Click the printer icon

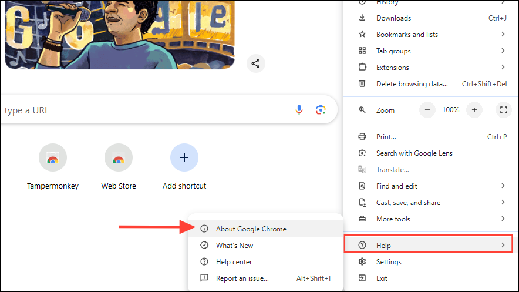(x=362, y=136)
